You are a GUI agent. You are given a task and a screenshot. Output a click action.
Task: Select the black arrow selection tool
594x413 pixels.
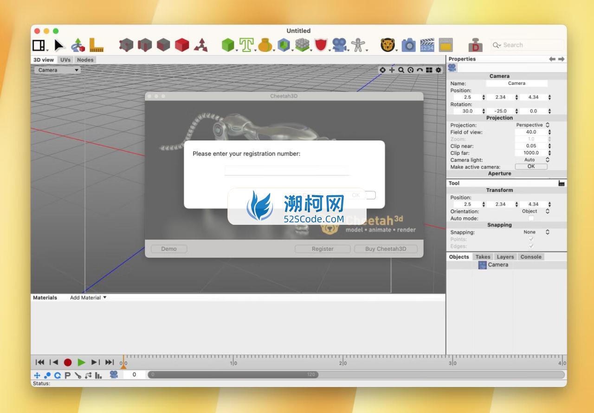tap(59, 45)
